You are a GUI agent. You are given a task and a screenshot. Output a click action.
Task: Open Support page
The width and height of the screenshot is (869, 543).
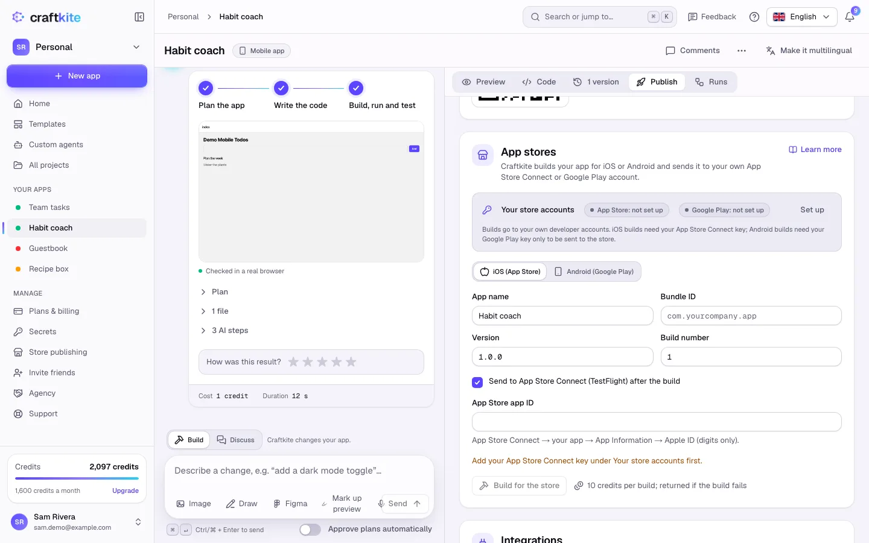pos(77,414)
